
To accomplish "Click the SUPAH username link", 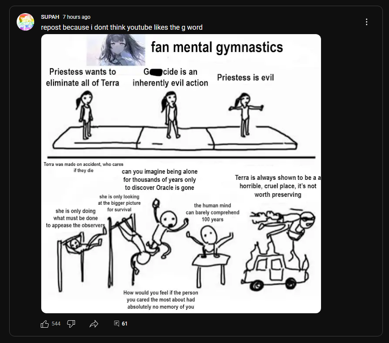I will tap(50, 17).
